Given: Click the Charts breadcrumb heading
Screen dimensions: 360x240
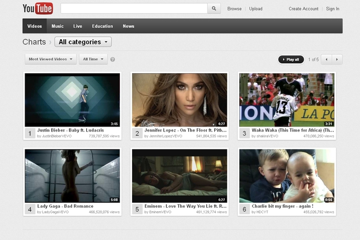Looking at the screenshot, I should [34, 42].
